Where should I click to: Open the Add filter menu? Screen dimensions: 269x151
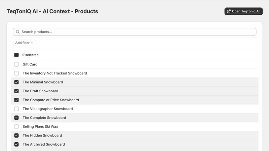24,43
